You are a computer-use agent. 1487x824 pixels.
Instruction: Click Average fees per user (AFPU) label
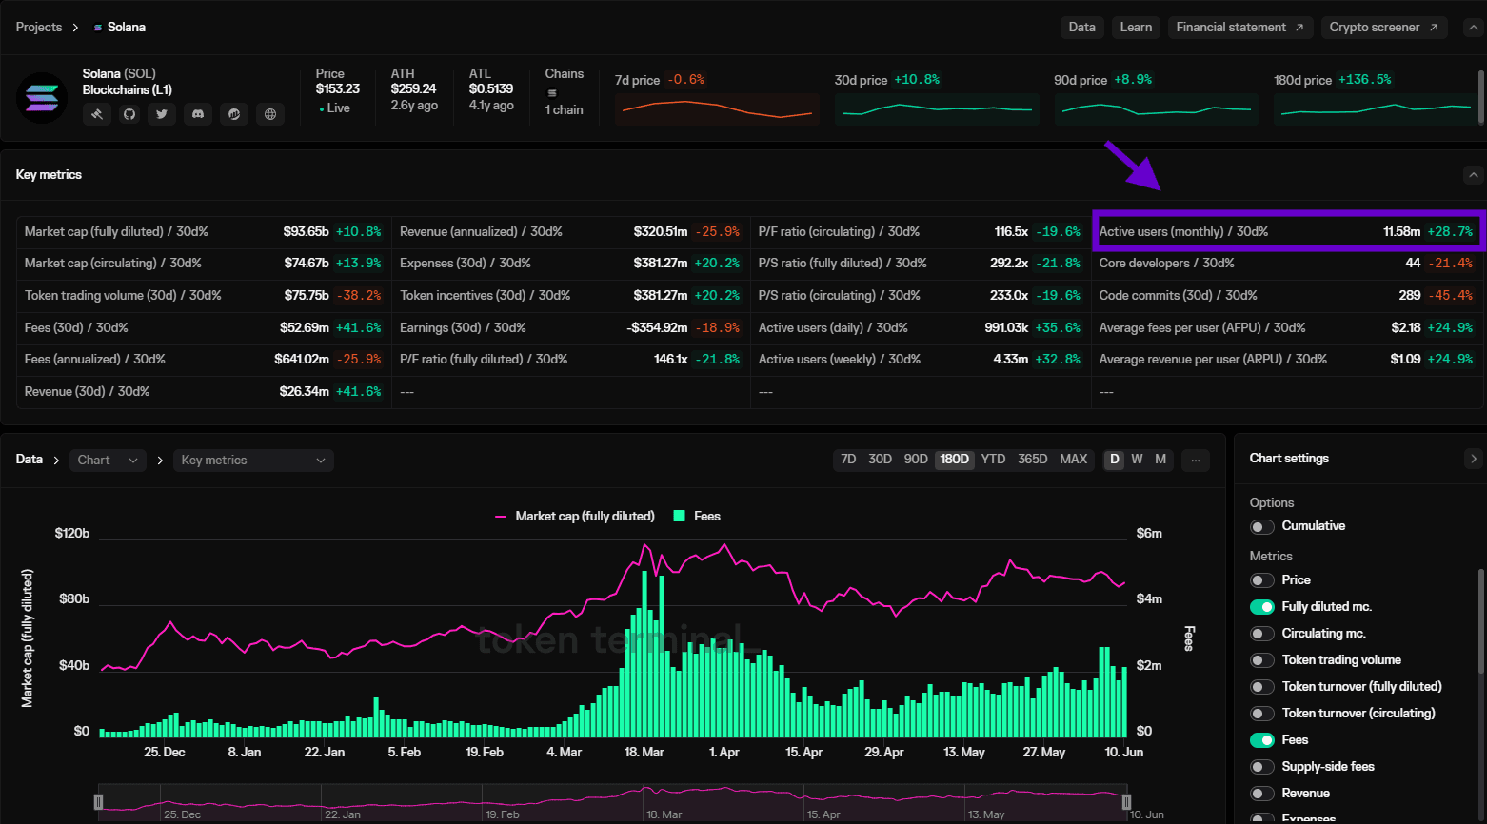point(1202,328)
